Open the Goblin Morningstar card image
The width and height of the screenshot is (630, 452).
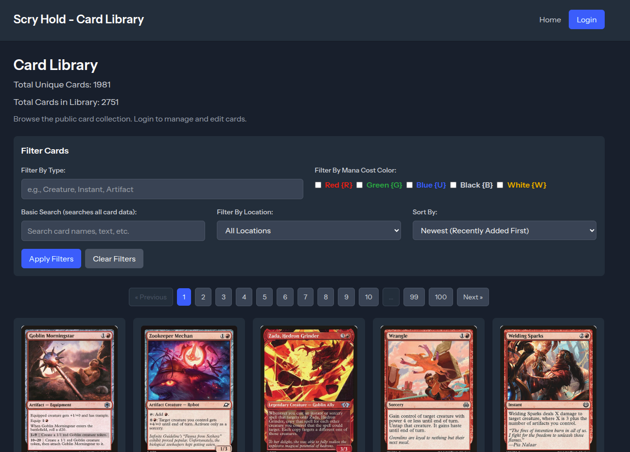tap(70, 389)
